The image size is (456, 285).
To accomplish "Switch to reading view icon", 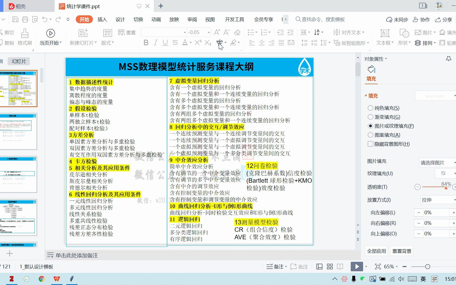I will (x=340, y=267).
